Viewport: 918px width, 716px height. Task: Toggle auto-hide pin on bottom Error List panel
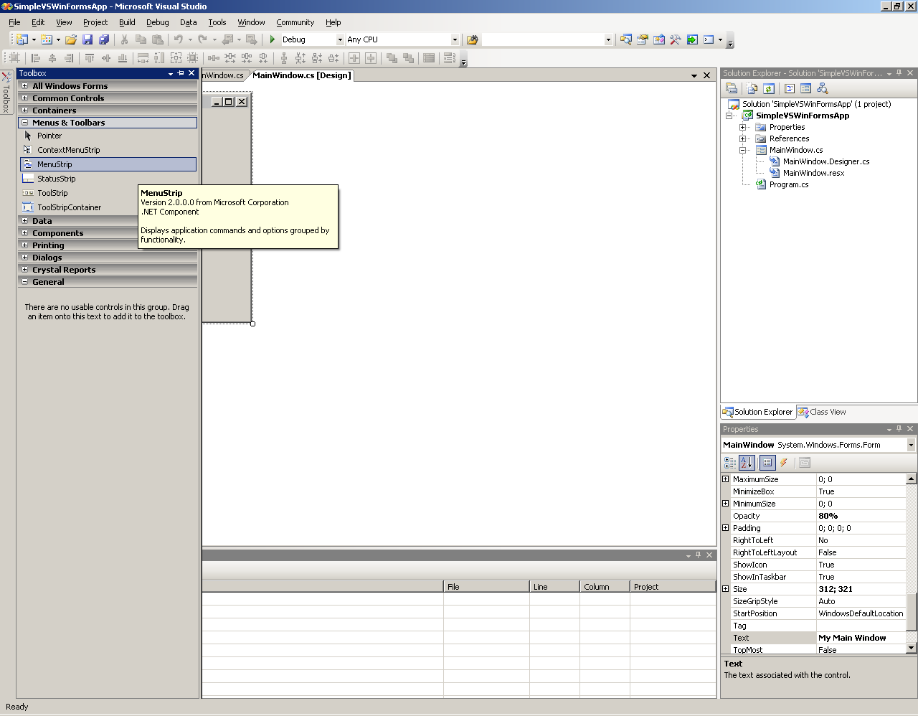699,555
